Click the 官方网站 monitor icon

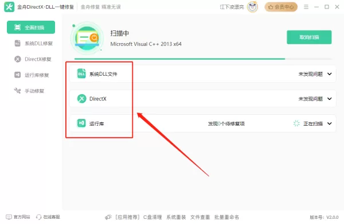9,217
